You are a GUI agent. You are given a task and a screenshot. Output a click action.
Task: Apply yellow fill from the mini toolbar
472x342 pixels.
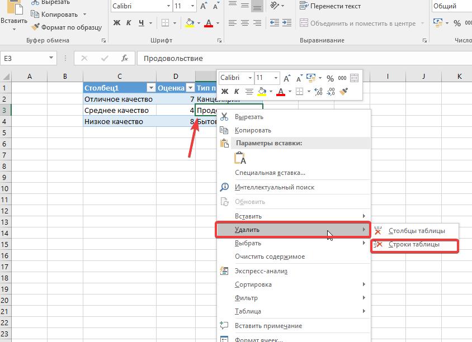tap(262, 92)
